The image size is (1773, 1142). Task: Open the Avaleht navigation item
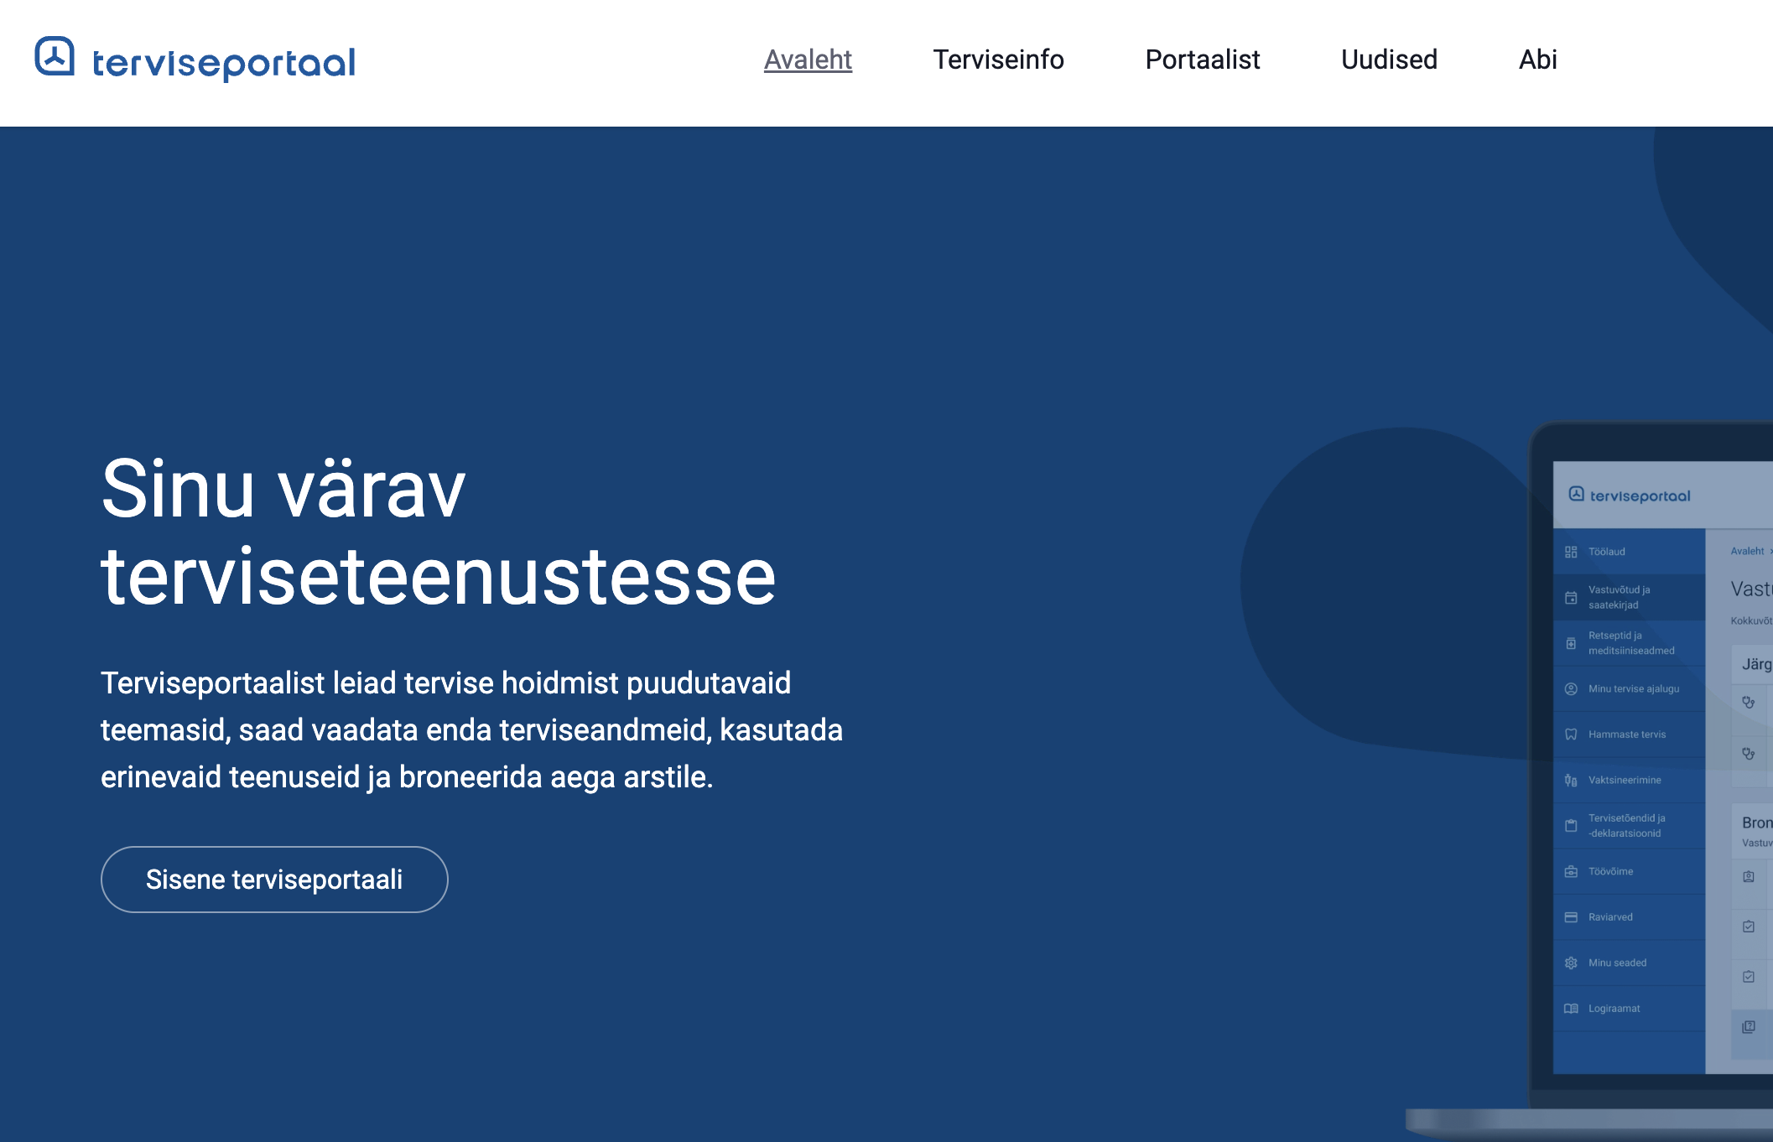pyautogui.click(x=807, y=60)
